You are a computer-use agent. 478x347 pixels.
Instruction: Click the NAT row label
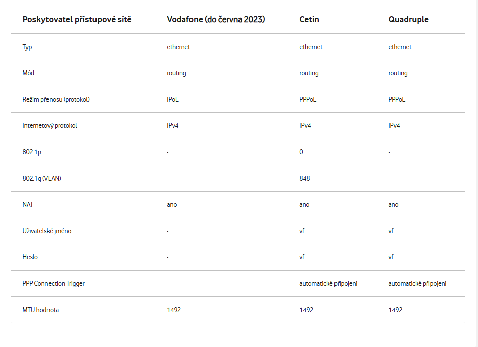[x=28, y=205]
